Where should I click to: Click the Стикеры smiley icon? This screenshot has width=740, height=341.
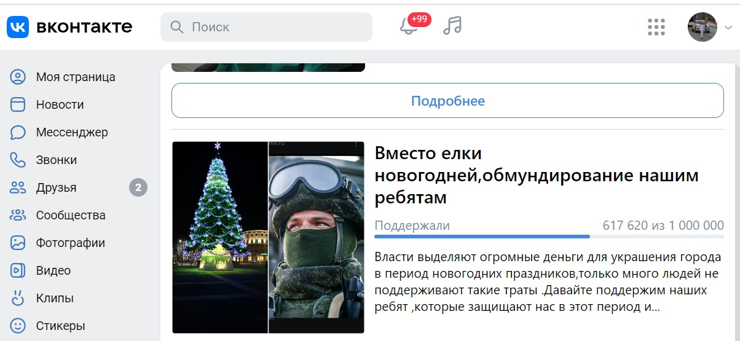coord(18,326)
